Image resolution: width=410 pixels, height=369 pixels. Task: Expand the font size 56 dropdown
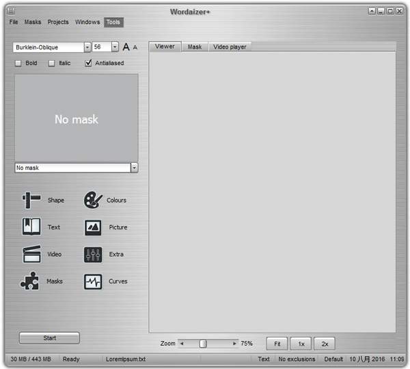pos(115,47)
